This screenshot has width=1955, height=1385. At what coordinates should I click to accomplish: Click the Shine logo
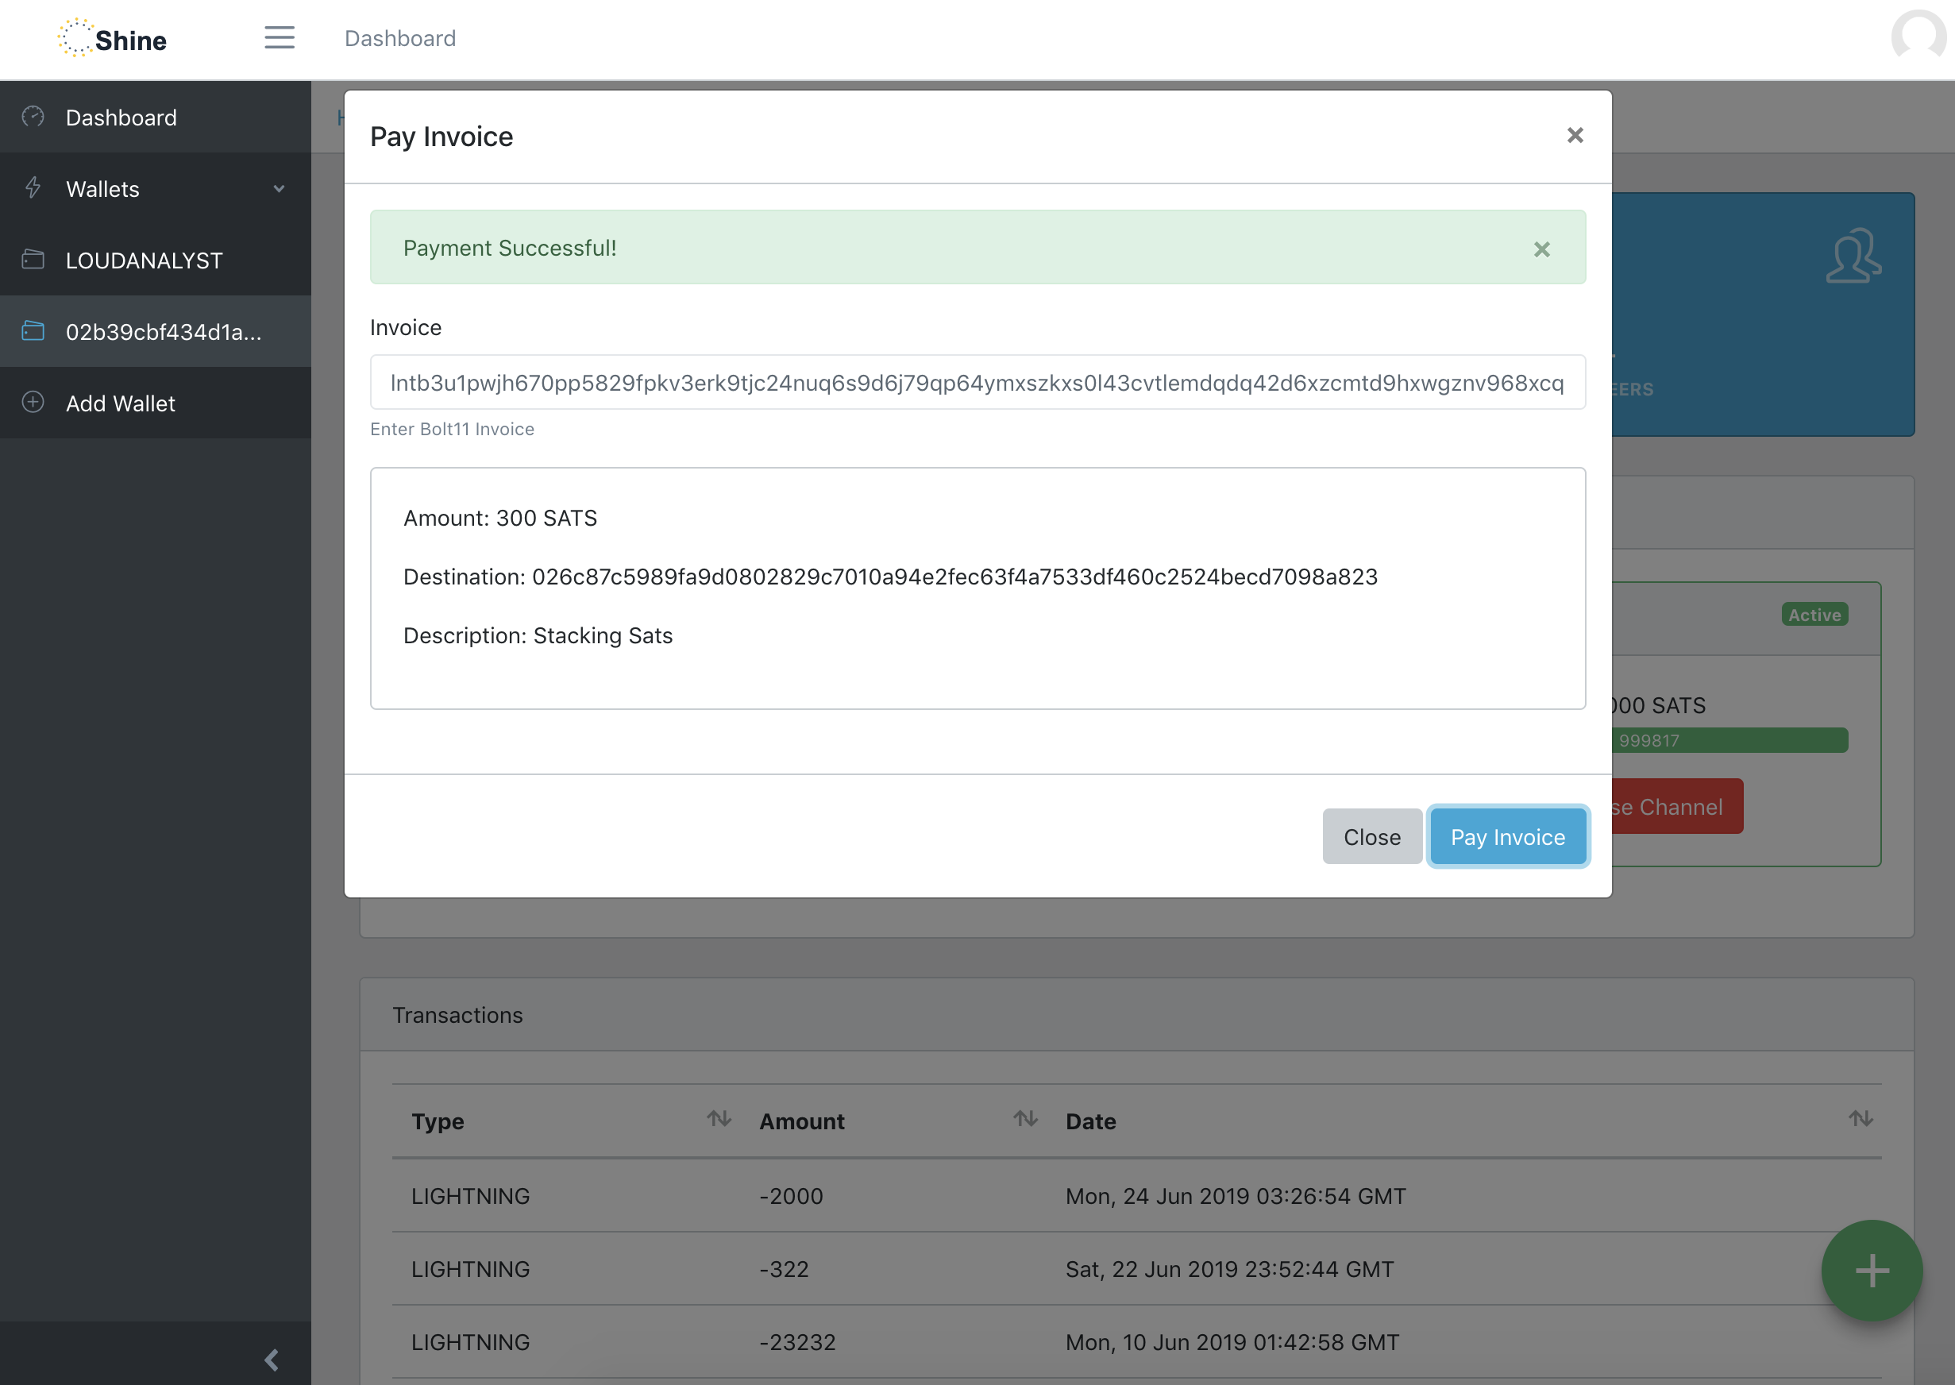click(x=113, y=39)
